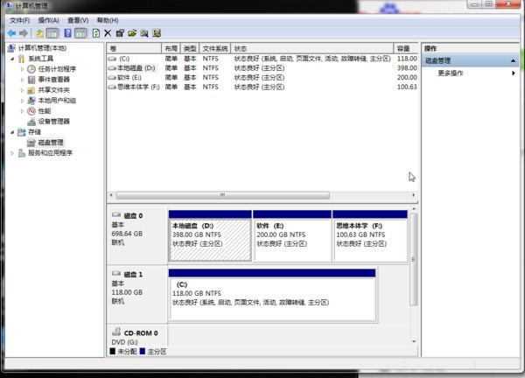Select the 系统工具 tools icon in the tree
This screenshot has height=378, width=525.
click(21, 59)
